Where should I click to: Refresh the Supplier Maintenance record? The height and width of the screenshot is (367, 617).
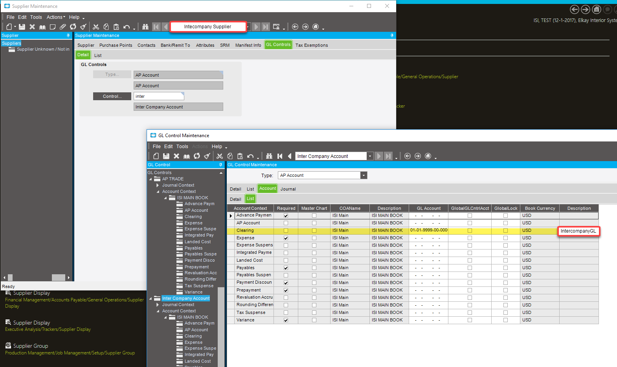click(73, 27)
